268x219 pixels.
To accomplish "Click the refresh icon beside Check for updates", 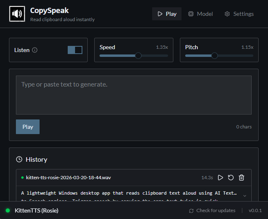I will click(x=191, y=210).
